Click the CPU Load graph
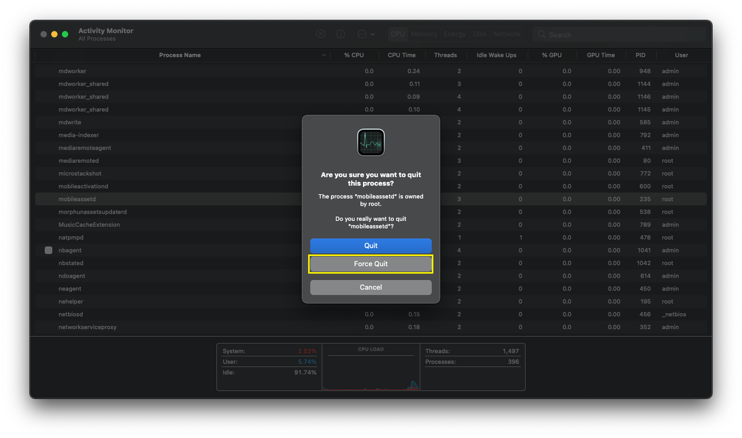742x438 pixels. pos(370,371)
